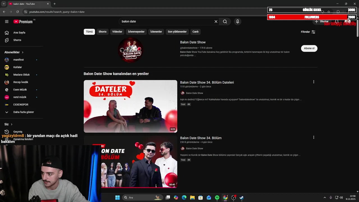Open Balon Date Show 34. Bölüm Dateleri title
Viewport: 359px width, 202px height.
[207, 82]
